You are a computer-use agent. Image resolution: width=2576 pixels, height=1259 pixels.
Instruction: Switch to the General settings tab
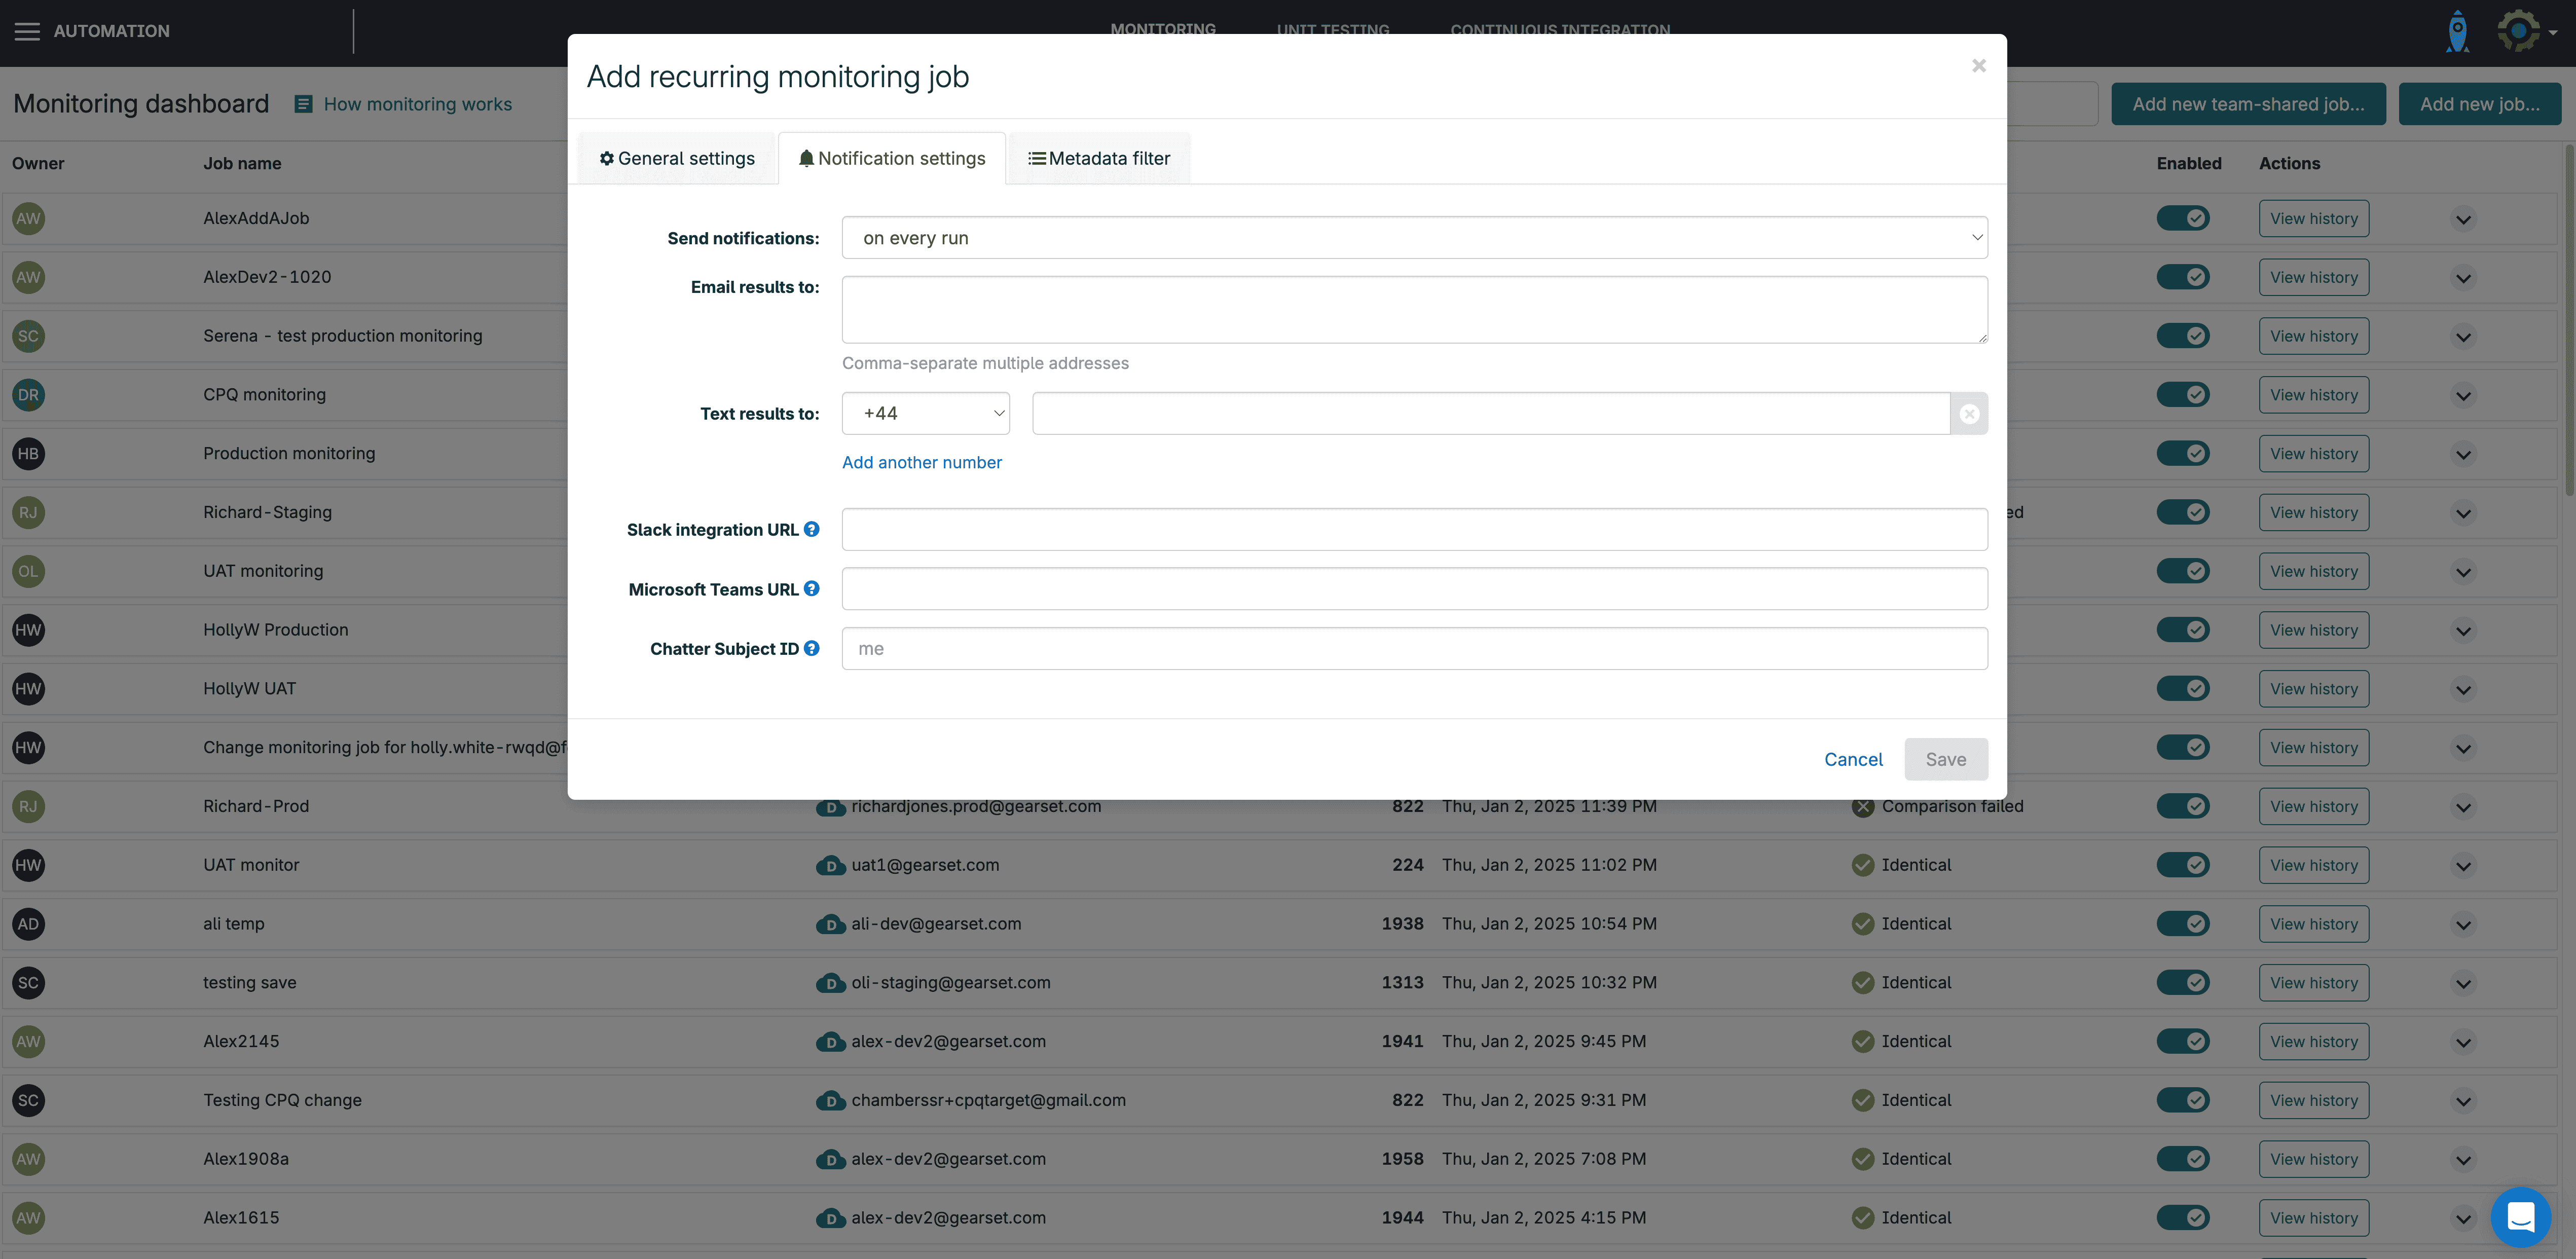677,158
